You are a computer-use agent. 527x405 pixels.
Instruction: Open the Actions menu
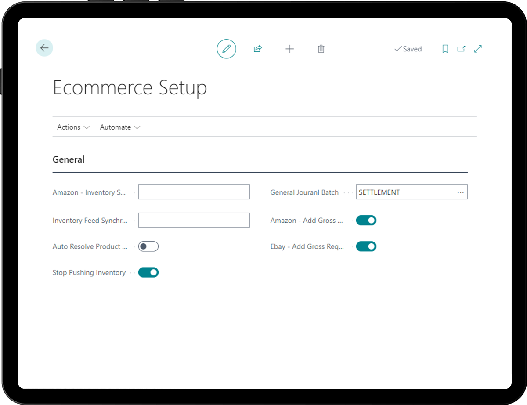pyautogui.click(x=69, y=127)
